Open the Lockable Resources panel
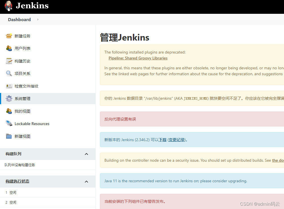The width and height of the screenshot is (284, 209). point(32,124)
